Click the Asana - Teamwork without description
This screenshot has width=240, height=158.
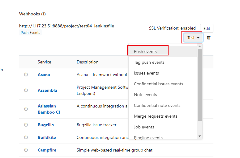pos(102,75)
